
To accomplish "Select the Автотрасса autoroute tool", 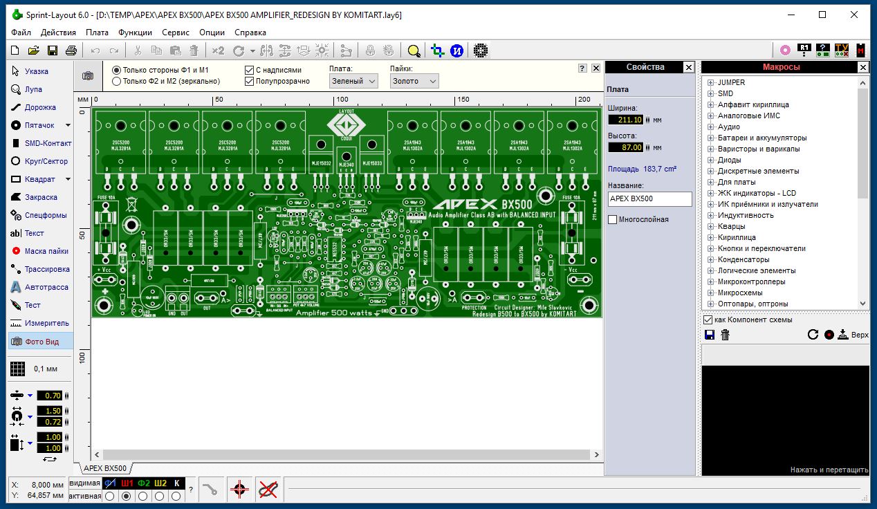I will click(41, 287).
